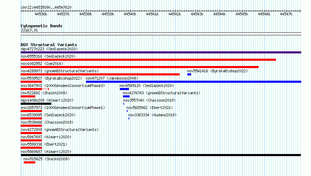
Task: Open the nsv3557040 (Chaisson2019) label
Action: pyautogui.click(x=149, y=100)
